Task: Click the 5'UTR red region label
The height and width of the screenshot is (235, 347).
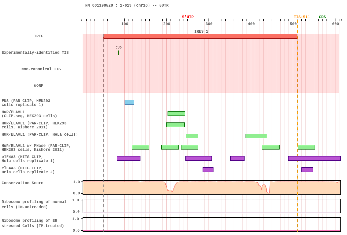Action: tap(188, 17)
